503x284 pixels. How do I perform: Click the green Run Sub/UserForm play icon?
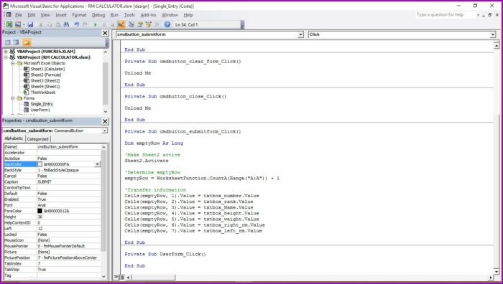coord(96,24)
